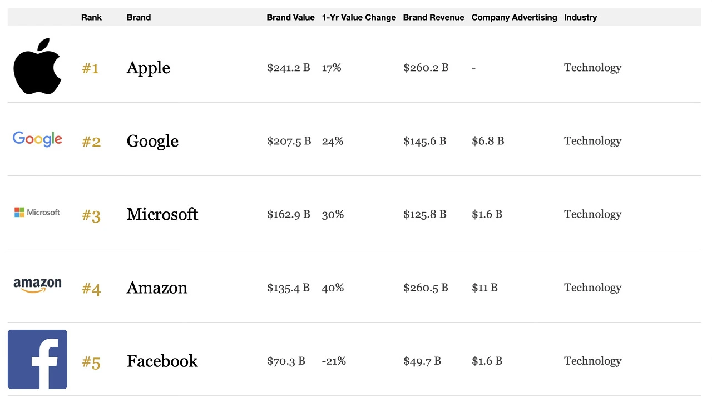Click the Facebook logo icon
The image size is (712, 403).
(x=37, y=359)
